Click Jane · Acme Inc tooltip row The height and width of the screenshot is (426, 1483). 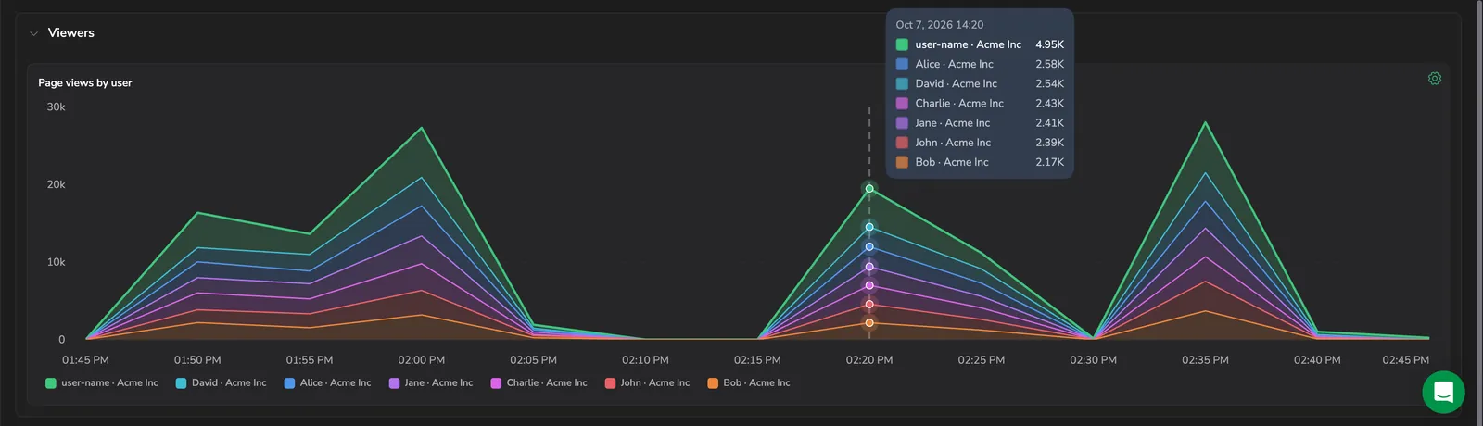tap(980, 122)
